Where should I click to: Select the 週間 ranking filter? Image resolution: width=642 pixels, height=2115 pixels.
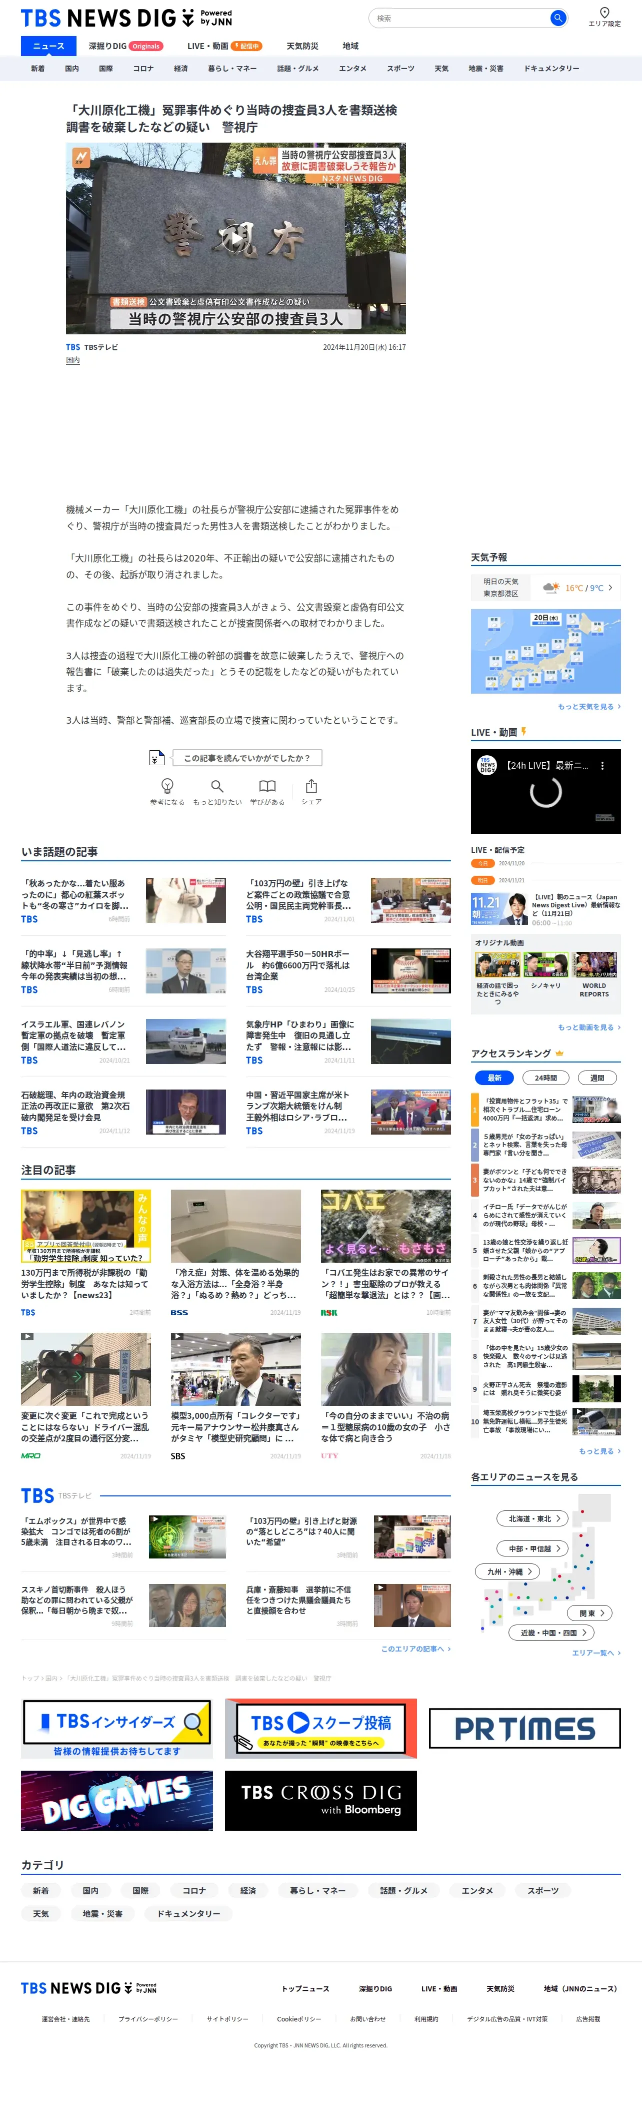(x=597, y=1077)
